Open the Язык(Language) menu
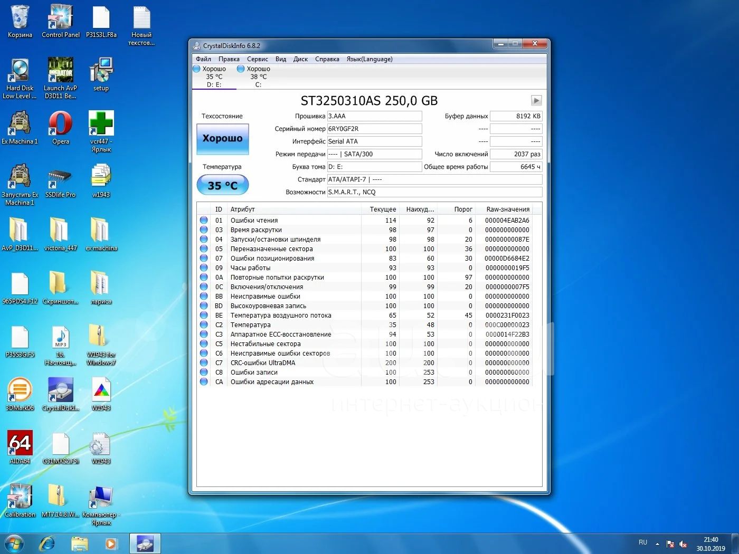This screenshot has height=554, width=739. point(369,59)
